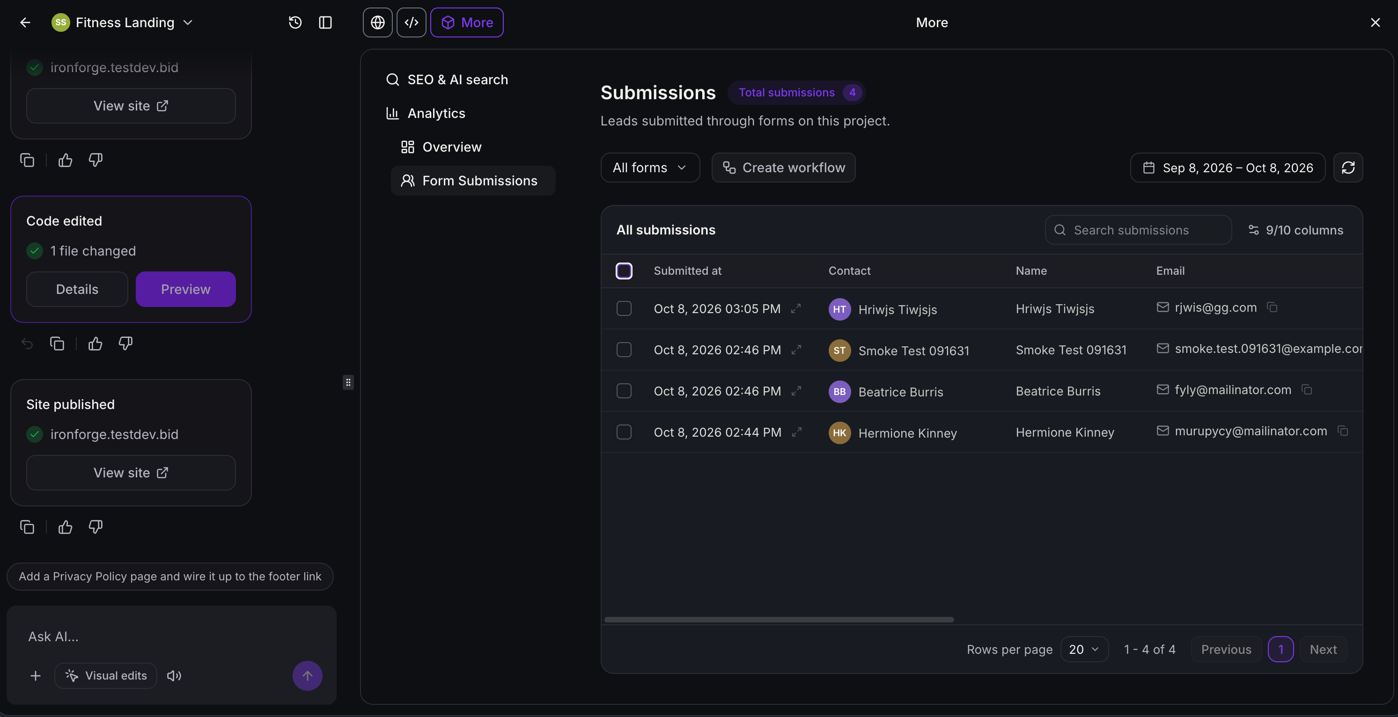Switch to the code view icon
This screenshot has height=717, width=1398.
coord(412,22)
